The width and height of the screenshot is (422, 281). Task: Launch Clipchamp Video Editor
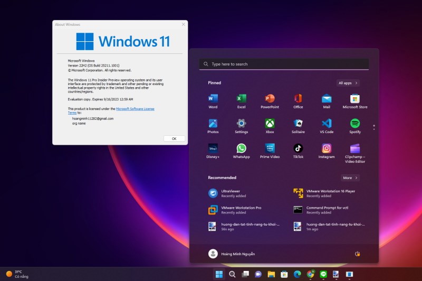tap(354, 153)
